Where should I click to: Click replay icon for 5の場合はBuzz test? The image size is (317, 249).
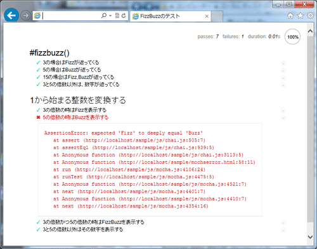pyautogui.click(x=283, y=70)
